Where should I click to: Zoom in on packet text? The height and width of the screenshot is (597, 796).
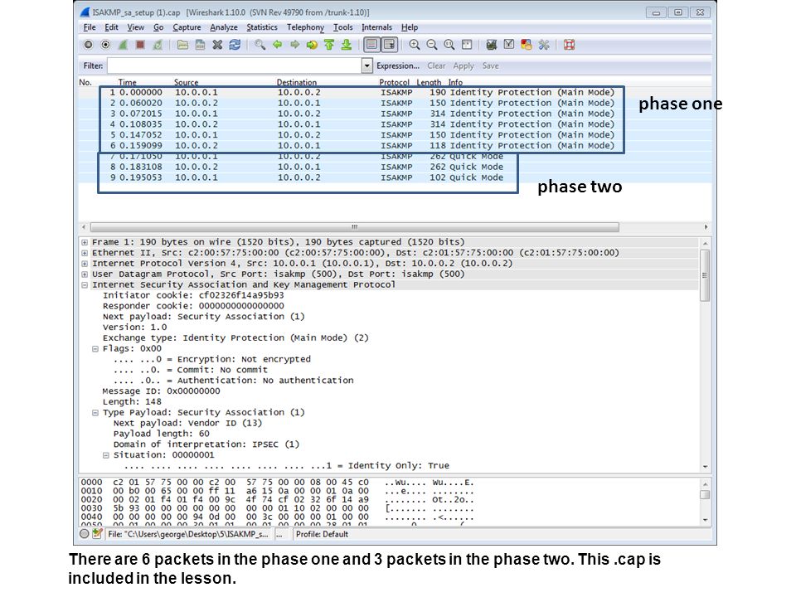coord(415,45)
